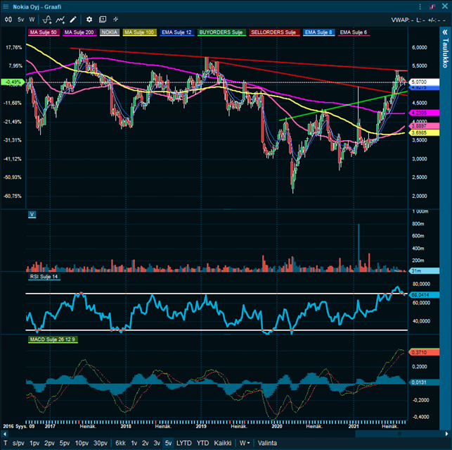Screen dimensions: 452x450
Task: Open the Taulukko vertical tab
Action: click(446, 53)
